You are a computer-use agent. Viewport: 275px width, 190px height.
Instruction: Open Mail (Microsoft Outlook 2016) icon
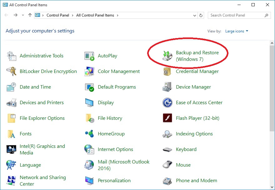pyautogui.click(x=89, y=165)
